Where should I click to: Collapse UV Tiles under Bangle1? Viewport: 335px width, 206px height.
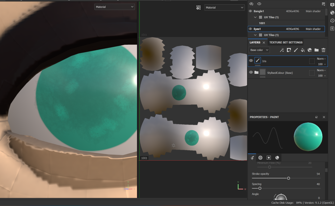coord(255,17)
